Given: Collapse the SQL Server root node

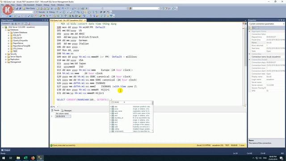Looking at the screenshot, I should [x=3, y=27].
